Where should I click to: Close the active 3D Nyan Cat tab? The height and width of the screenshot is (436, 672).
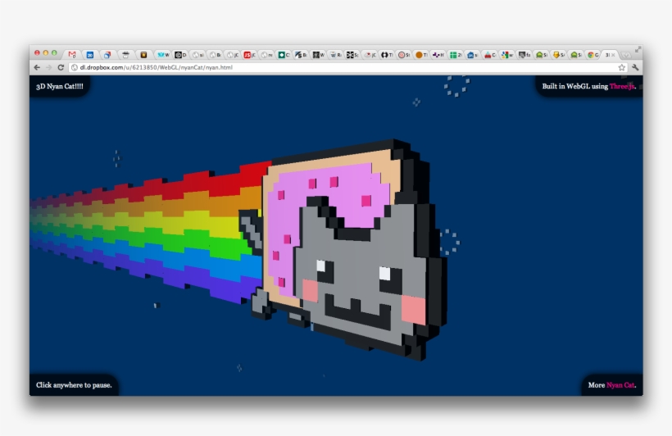click(x=613, y=55)
